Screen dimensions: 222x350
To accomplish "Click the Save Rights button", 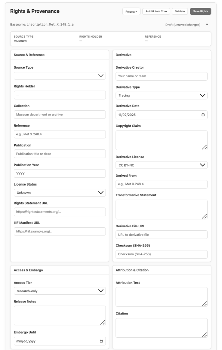I will [x=200, y=12].
